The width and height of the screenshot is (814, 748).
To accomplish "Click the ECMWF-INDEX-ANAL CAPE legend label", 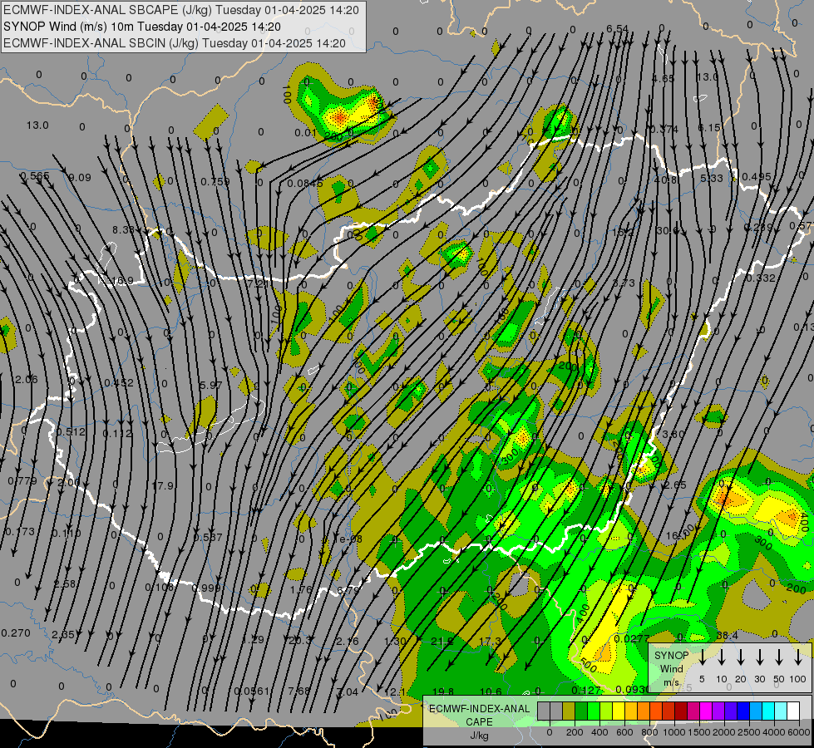I will pyautogui.click(x=479, y=716).
